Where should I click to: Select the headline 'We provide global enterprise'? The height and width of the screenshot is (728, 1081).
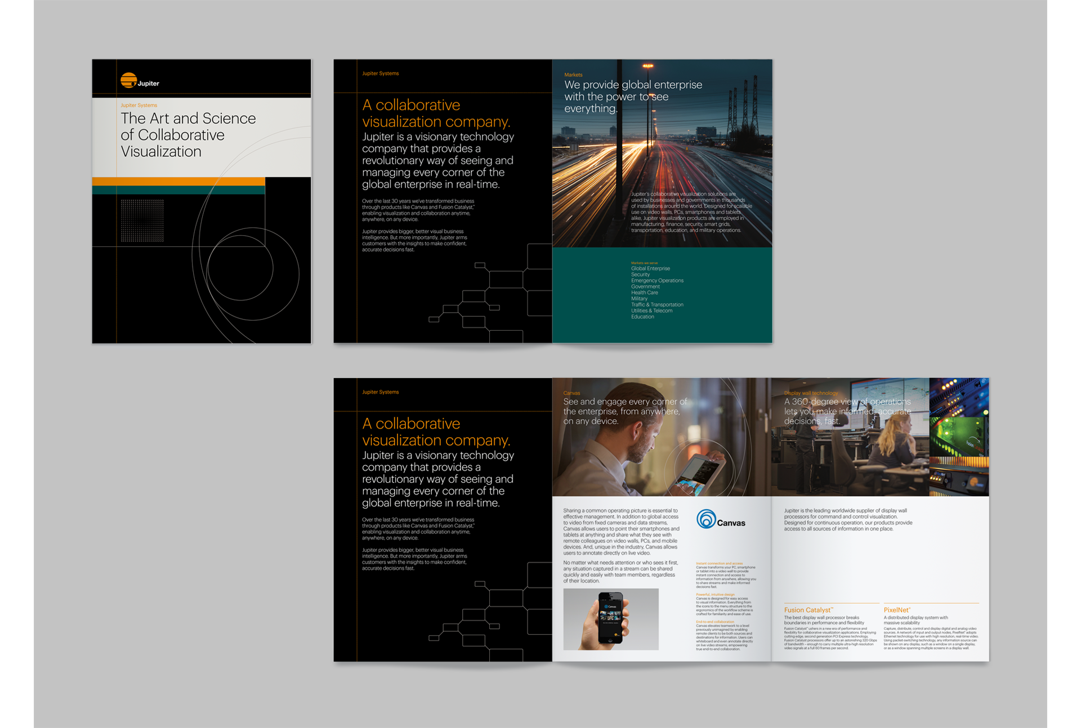[633, 85]
